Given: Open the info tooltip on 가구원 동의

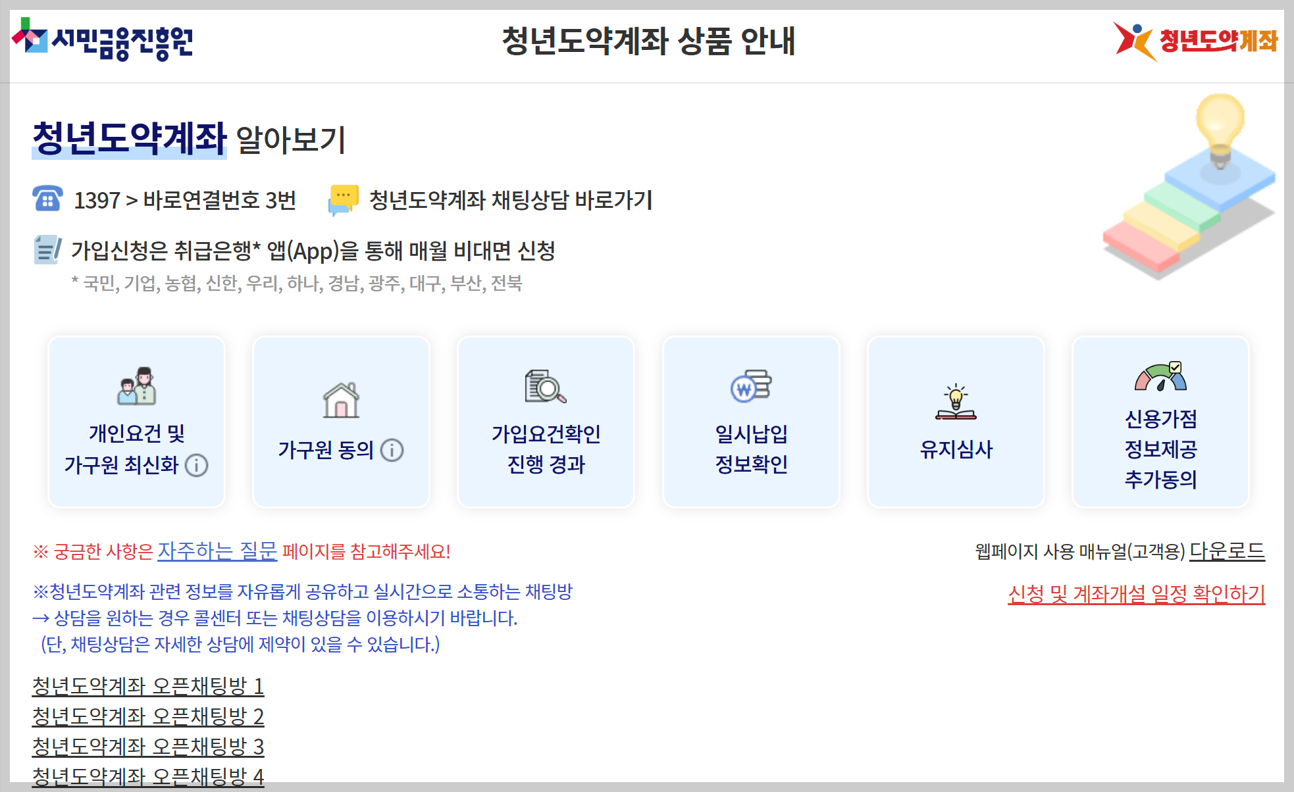Looking at the screenshot, I should click(393, 451).
